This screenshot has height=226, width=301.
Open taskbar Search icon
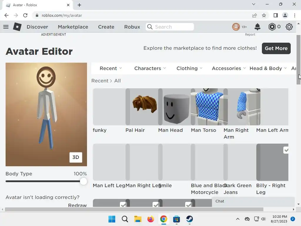[125, 219]
